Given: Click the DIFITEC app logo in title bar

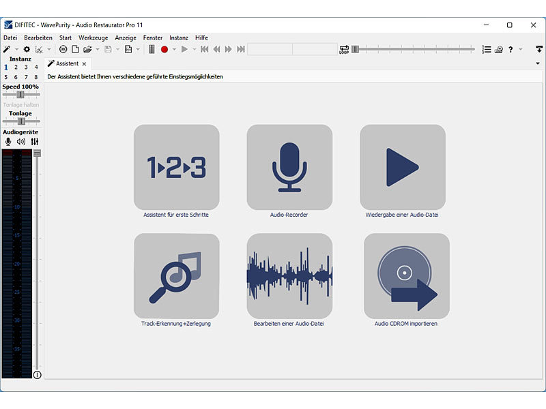Looking at the screenshot, I should [x=8, y=25].
